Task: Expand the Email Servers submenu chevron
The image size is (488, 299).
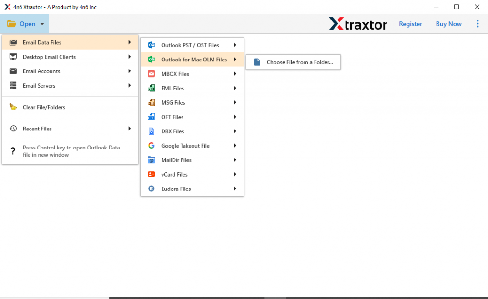Action: click(129, 85)
